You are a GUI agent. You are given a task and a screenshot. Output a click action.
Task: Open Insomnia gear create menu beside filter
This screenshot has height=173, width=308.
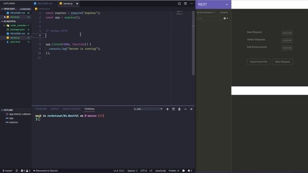tap(226, 18)
